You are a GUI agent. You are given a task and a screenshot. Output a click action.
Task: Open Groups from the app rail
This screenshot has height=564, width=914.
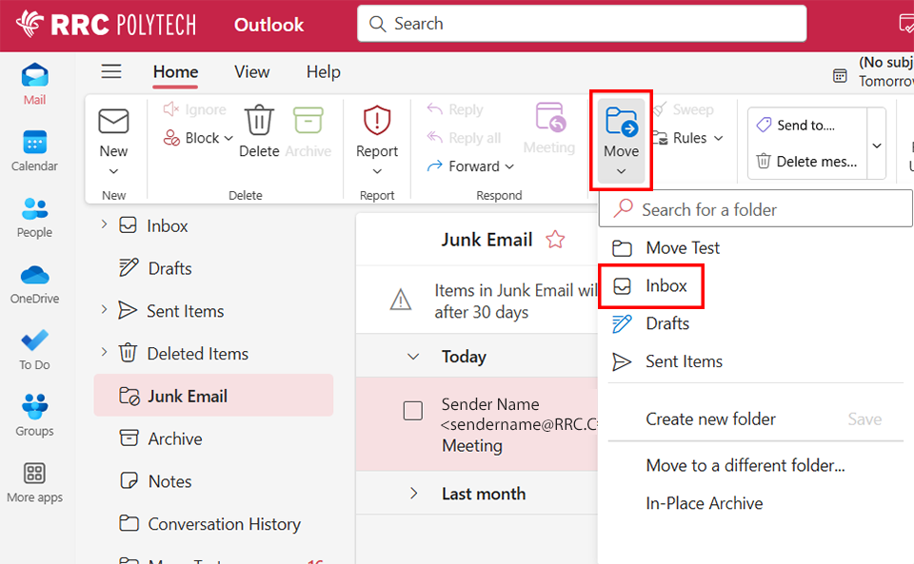(x=34, y=416)
